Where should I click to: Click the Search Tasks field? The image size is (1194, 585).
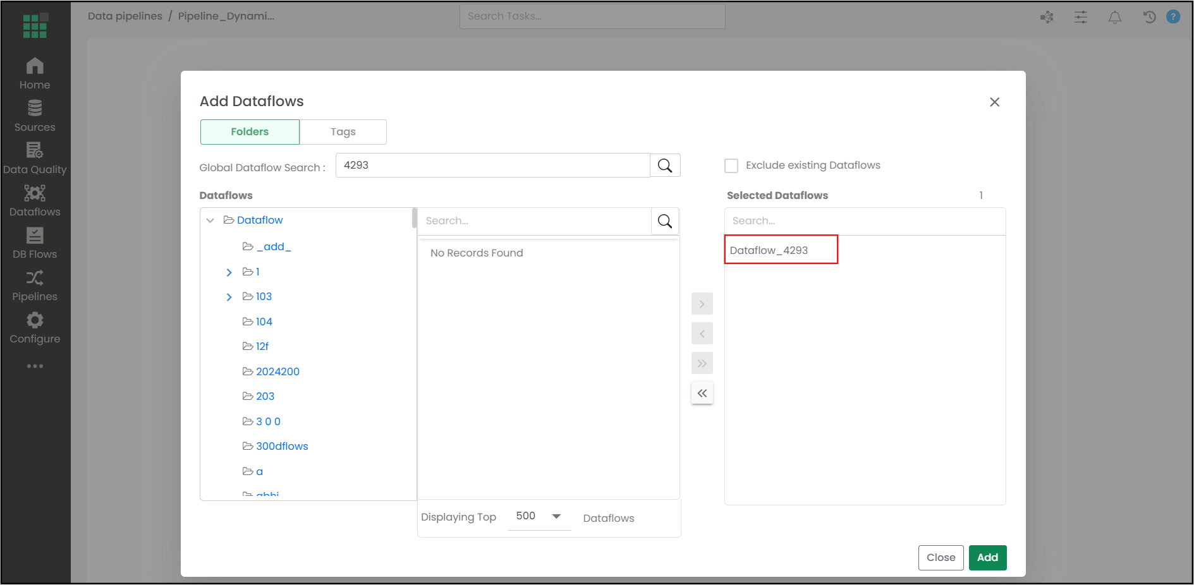[x=592, y=16]
